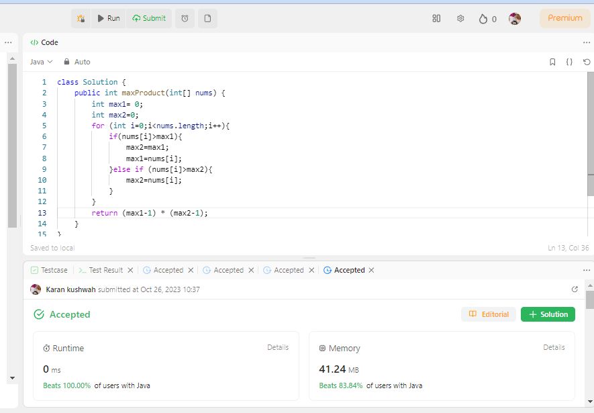Click the 'class Solution {' code line

pyautogui.click(x=91, y=82)
